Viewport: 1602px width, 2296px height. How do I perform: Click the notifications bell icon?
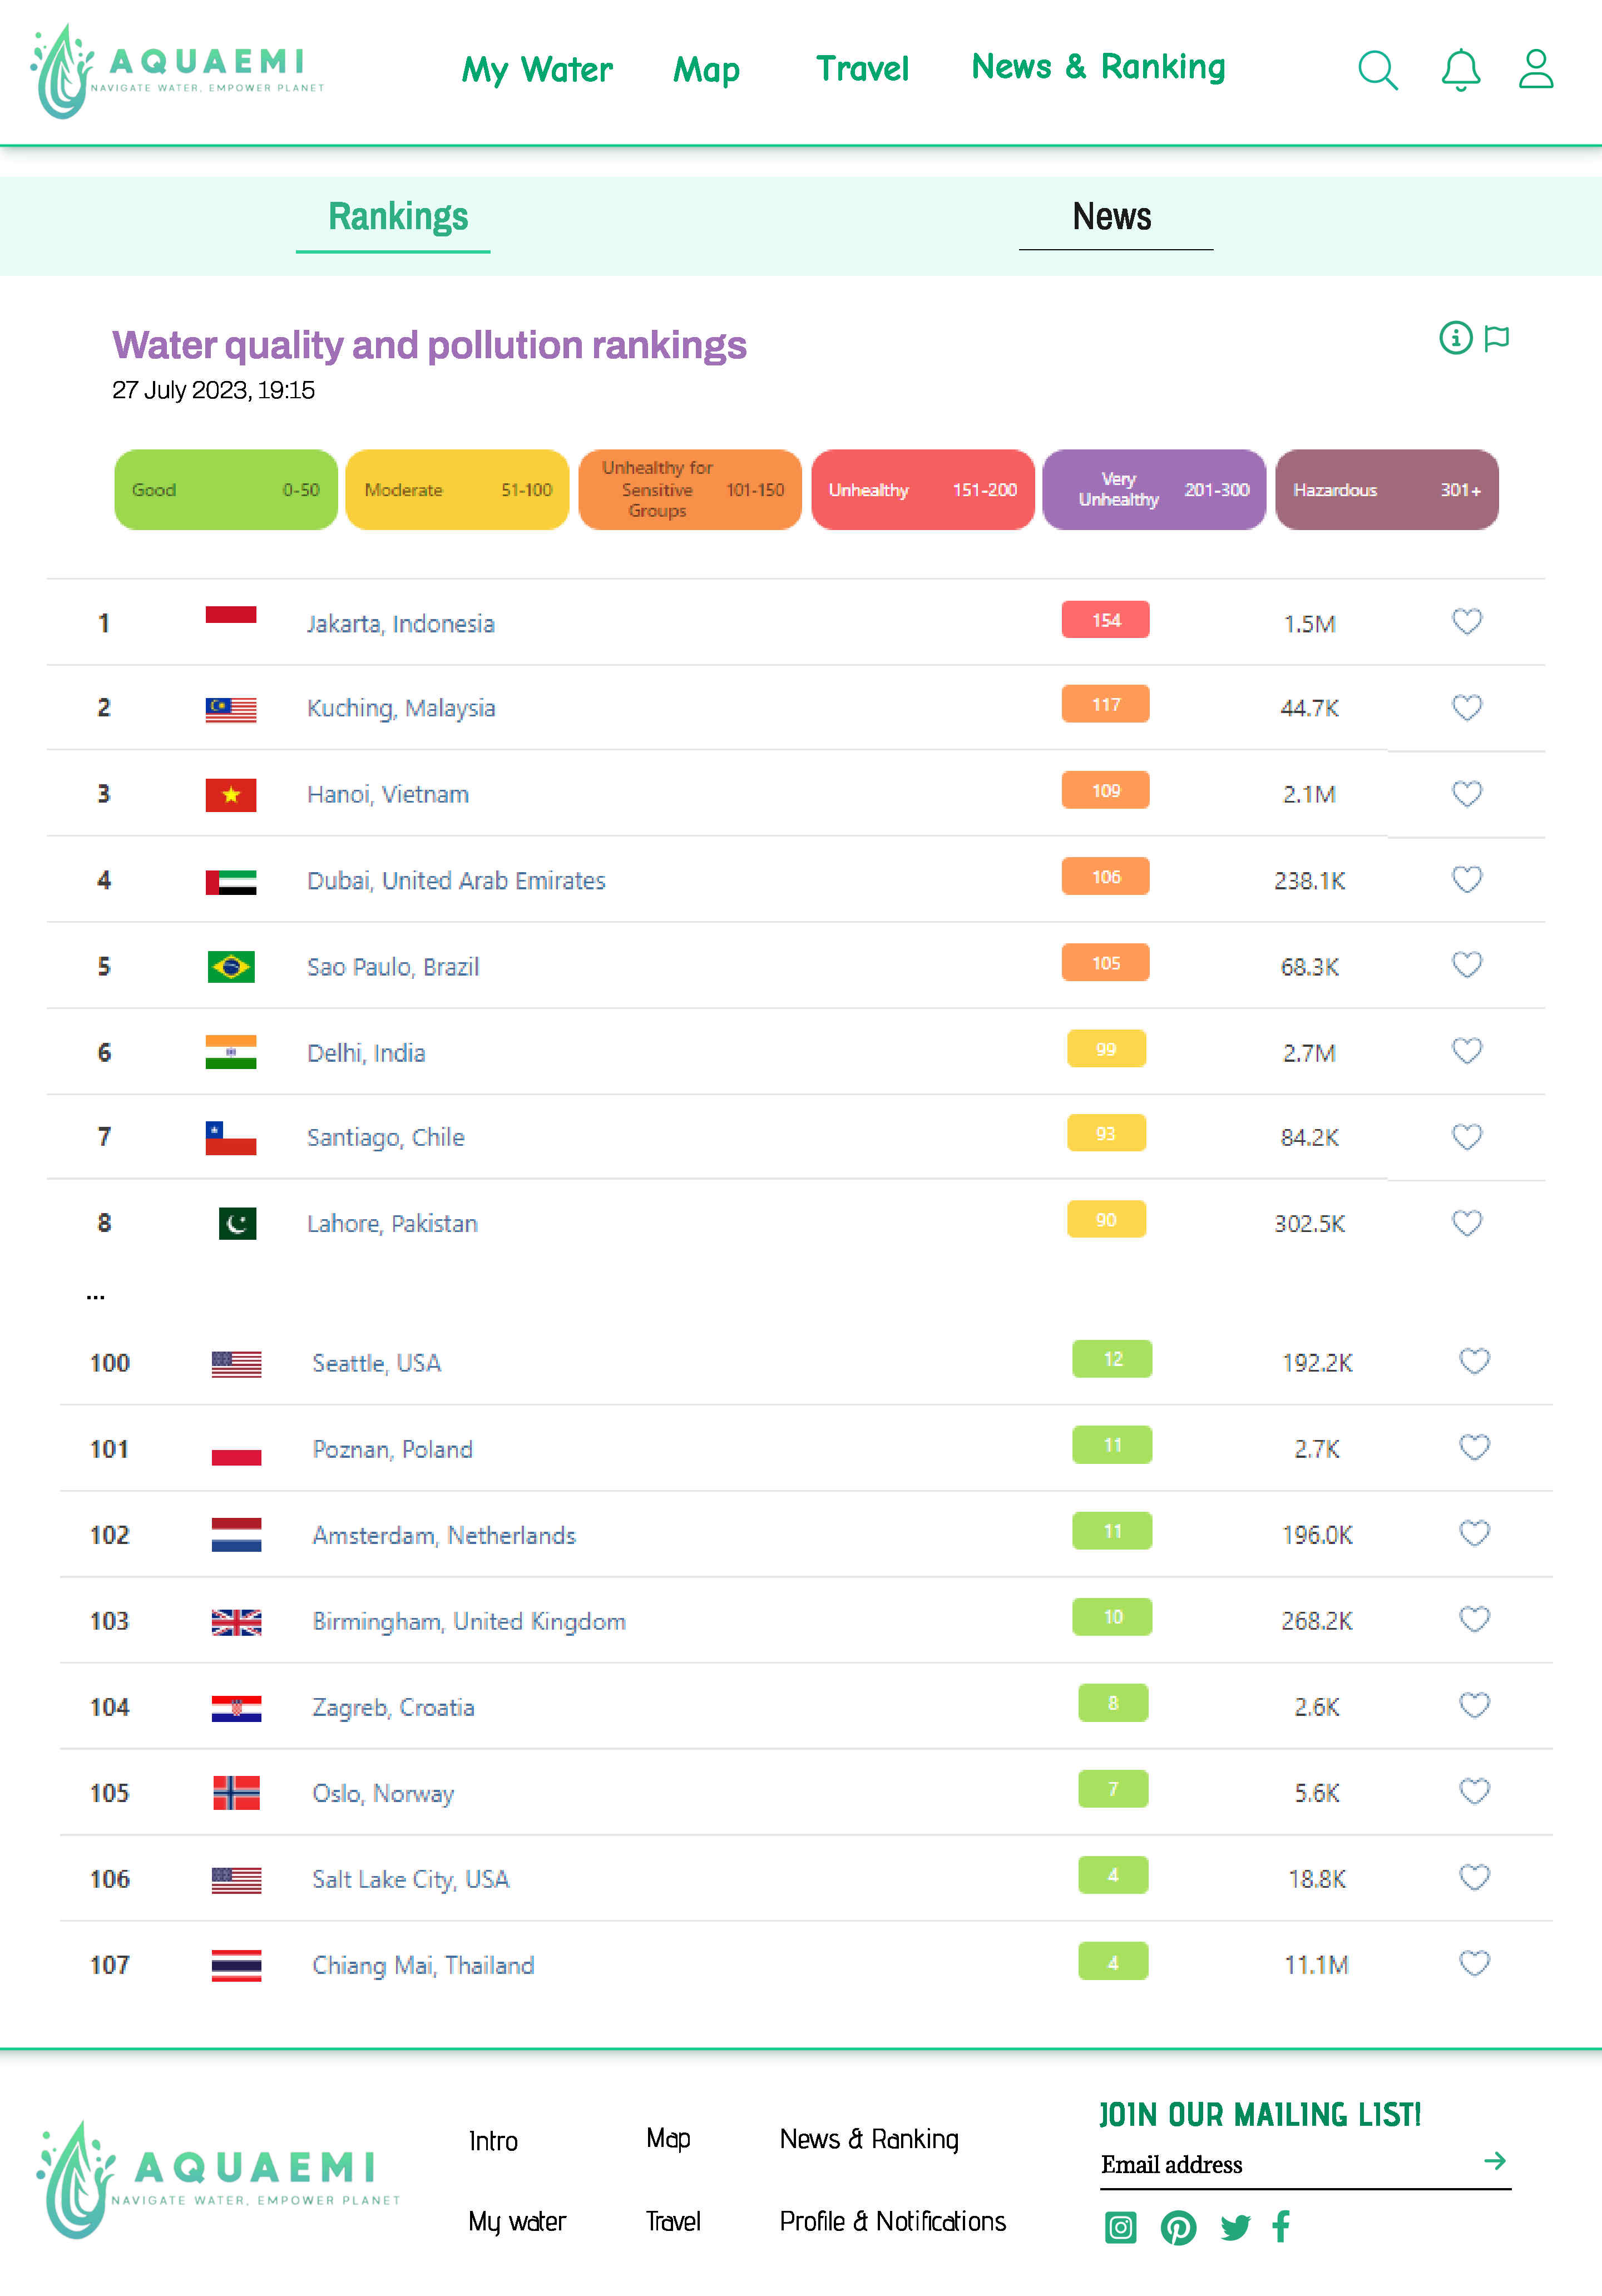click(1460, 71)
